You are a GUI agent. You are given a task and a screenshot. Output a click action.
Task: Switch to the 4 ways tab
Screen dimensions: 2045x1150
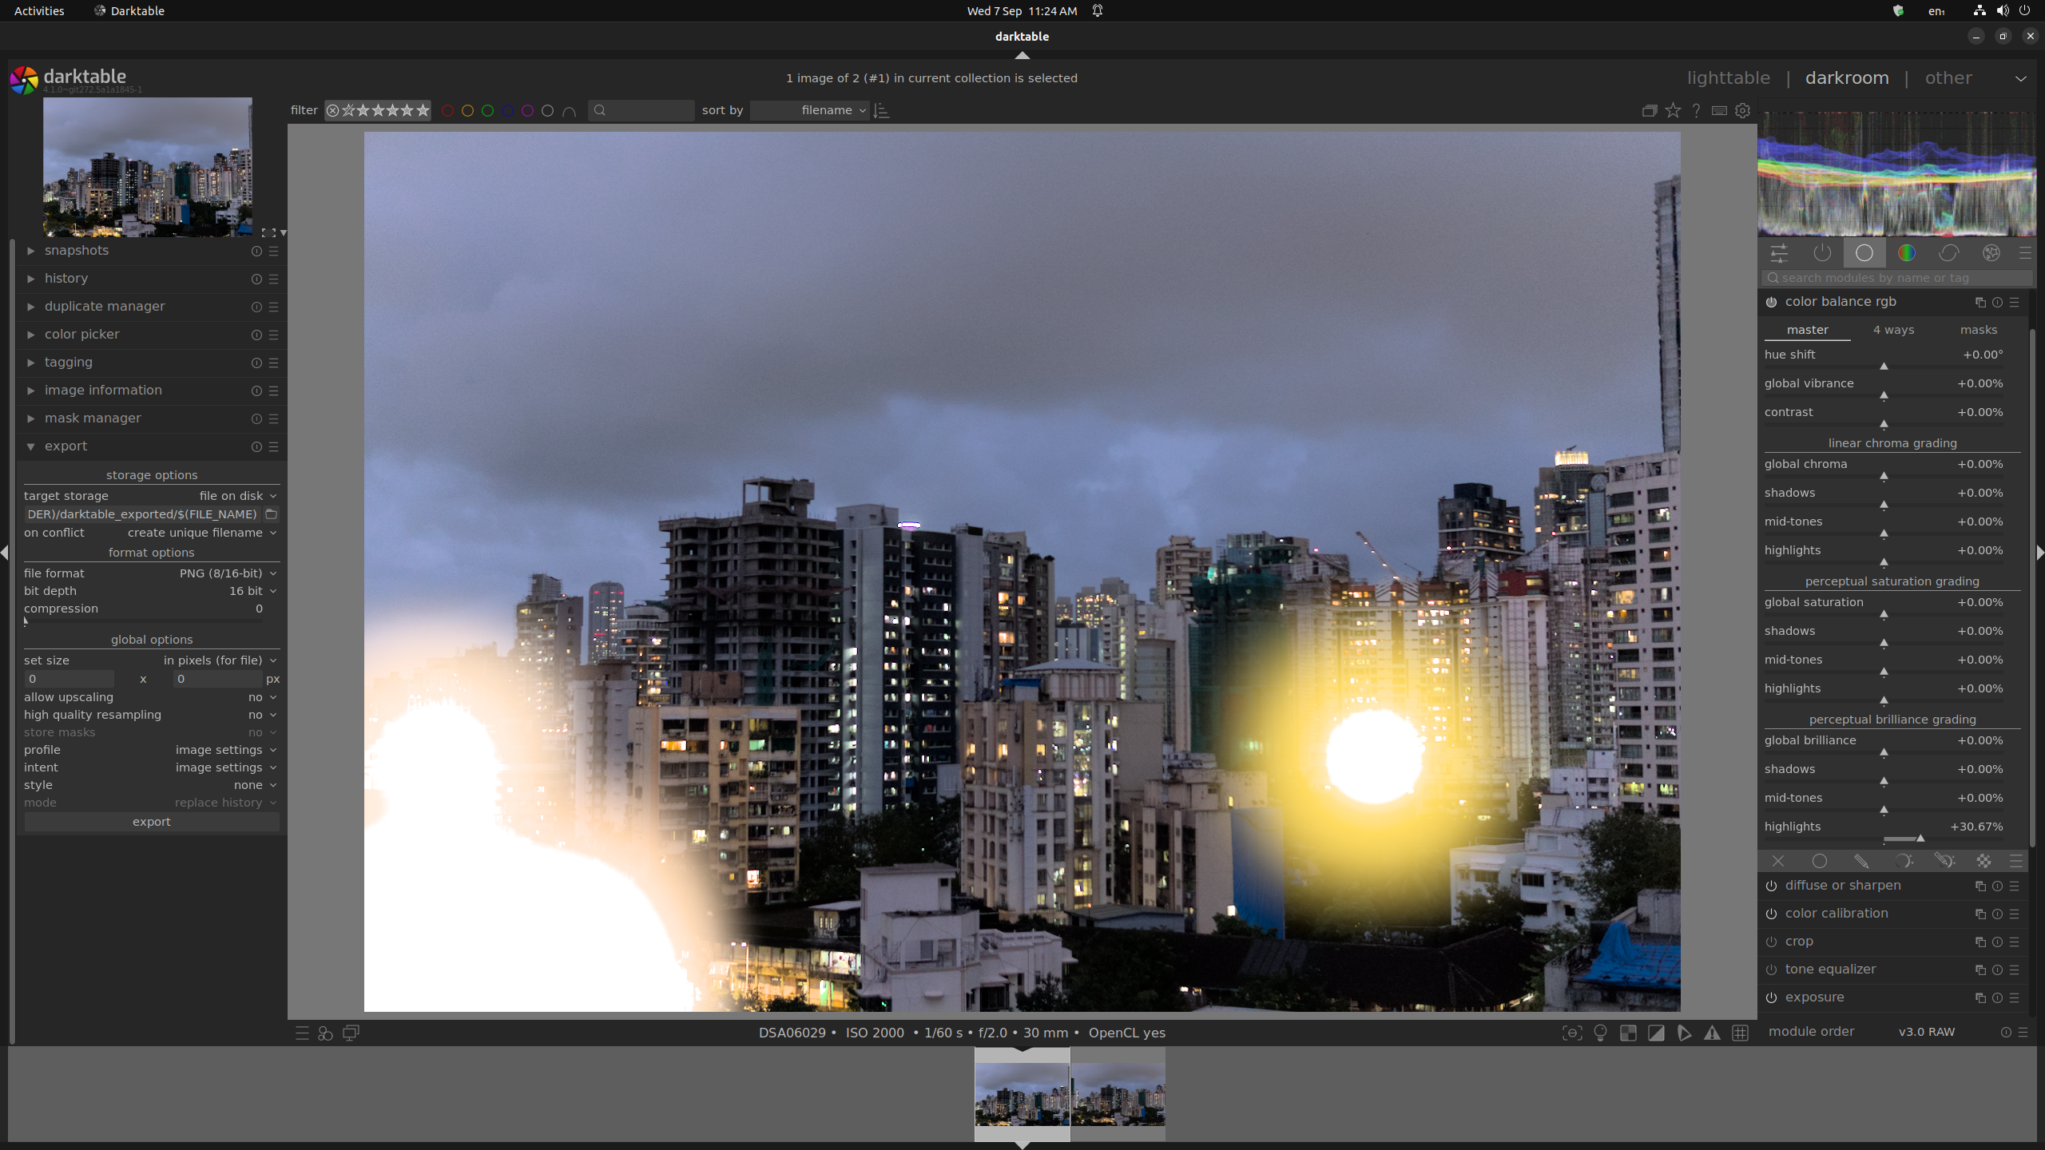(1893, 330)
